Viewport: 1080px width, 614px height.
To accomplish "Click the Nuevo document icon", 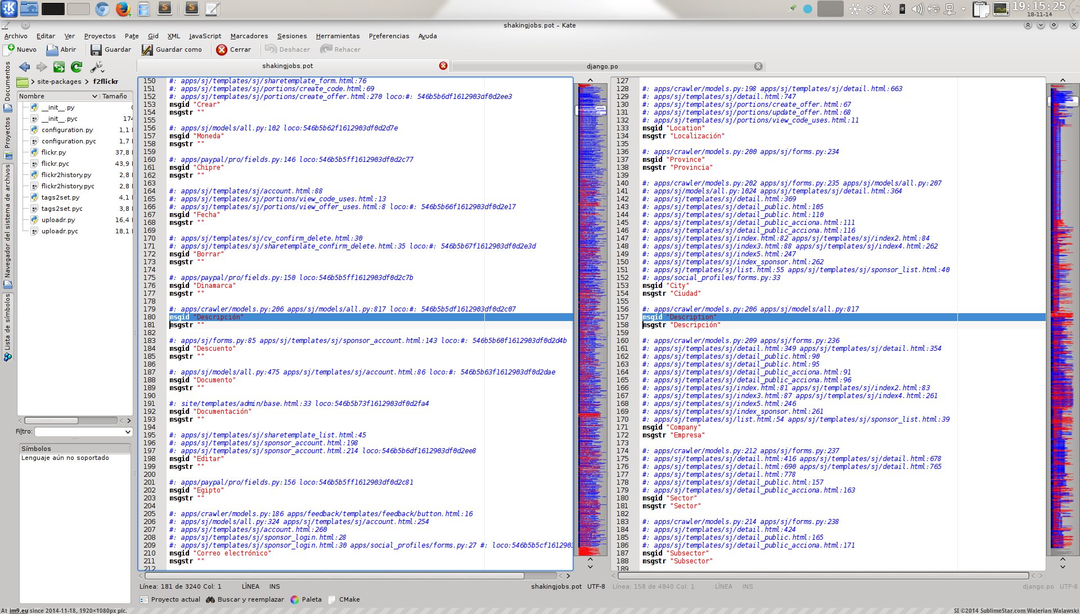I will pos(9,49).
